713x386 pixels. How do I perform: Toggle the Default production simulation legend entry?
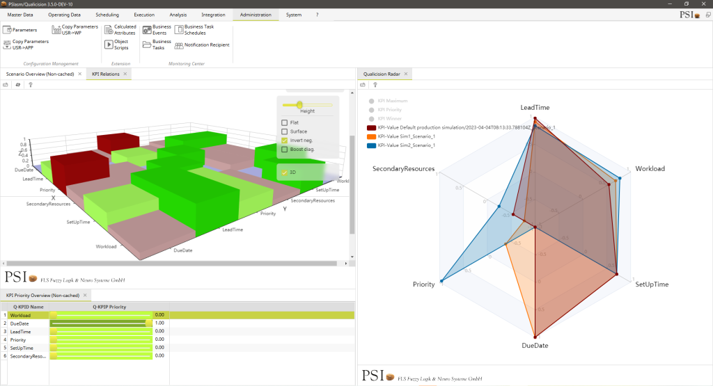(x=461, y=127)
